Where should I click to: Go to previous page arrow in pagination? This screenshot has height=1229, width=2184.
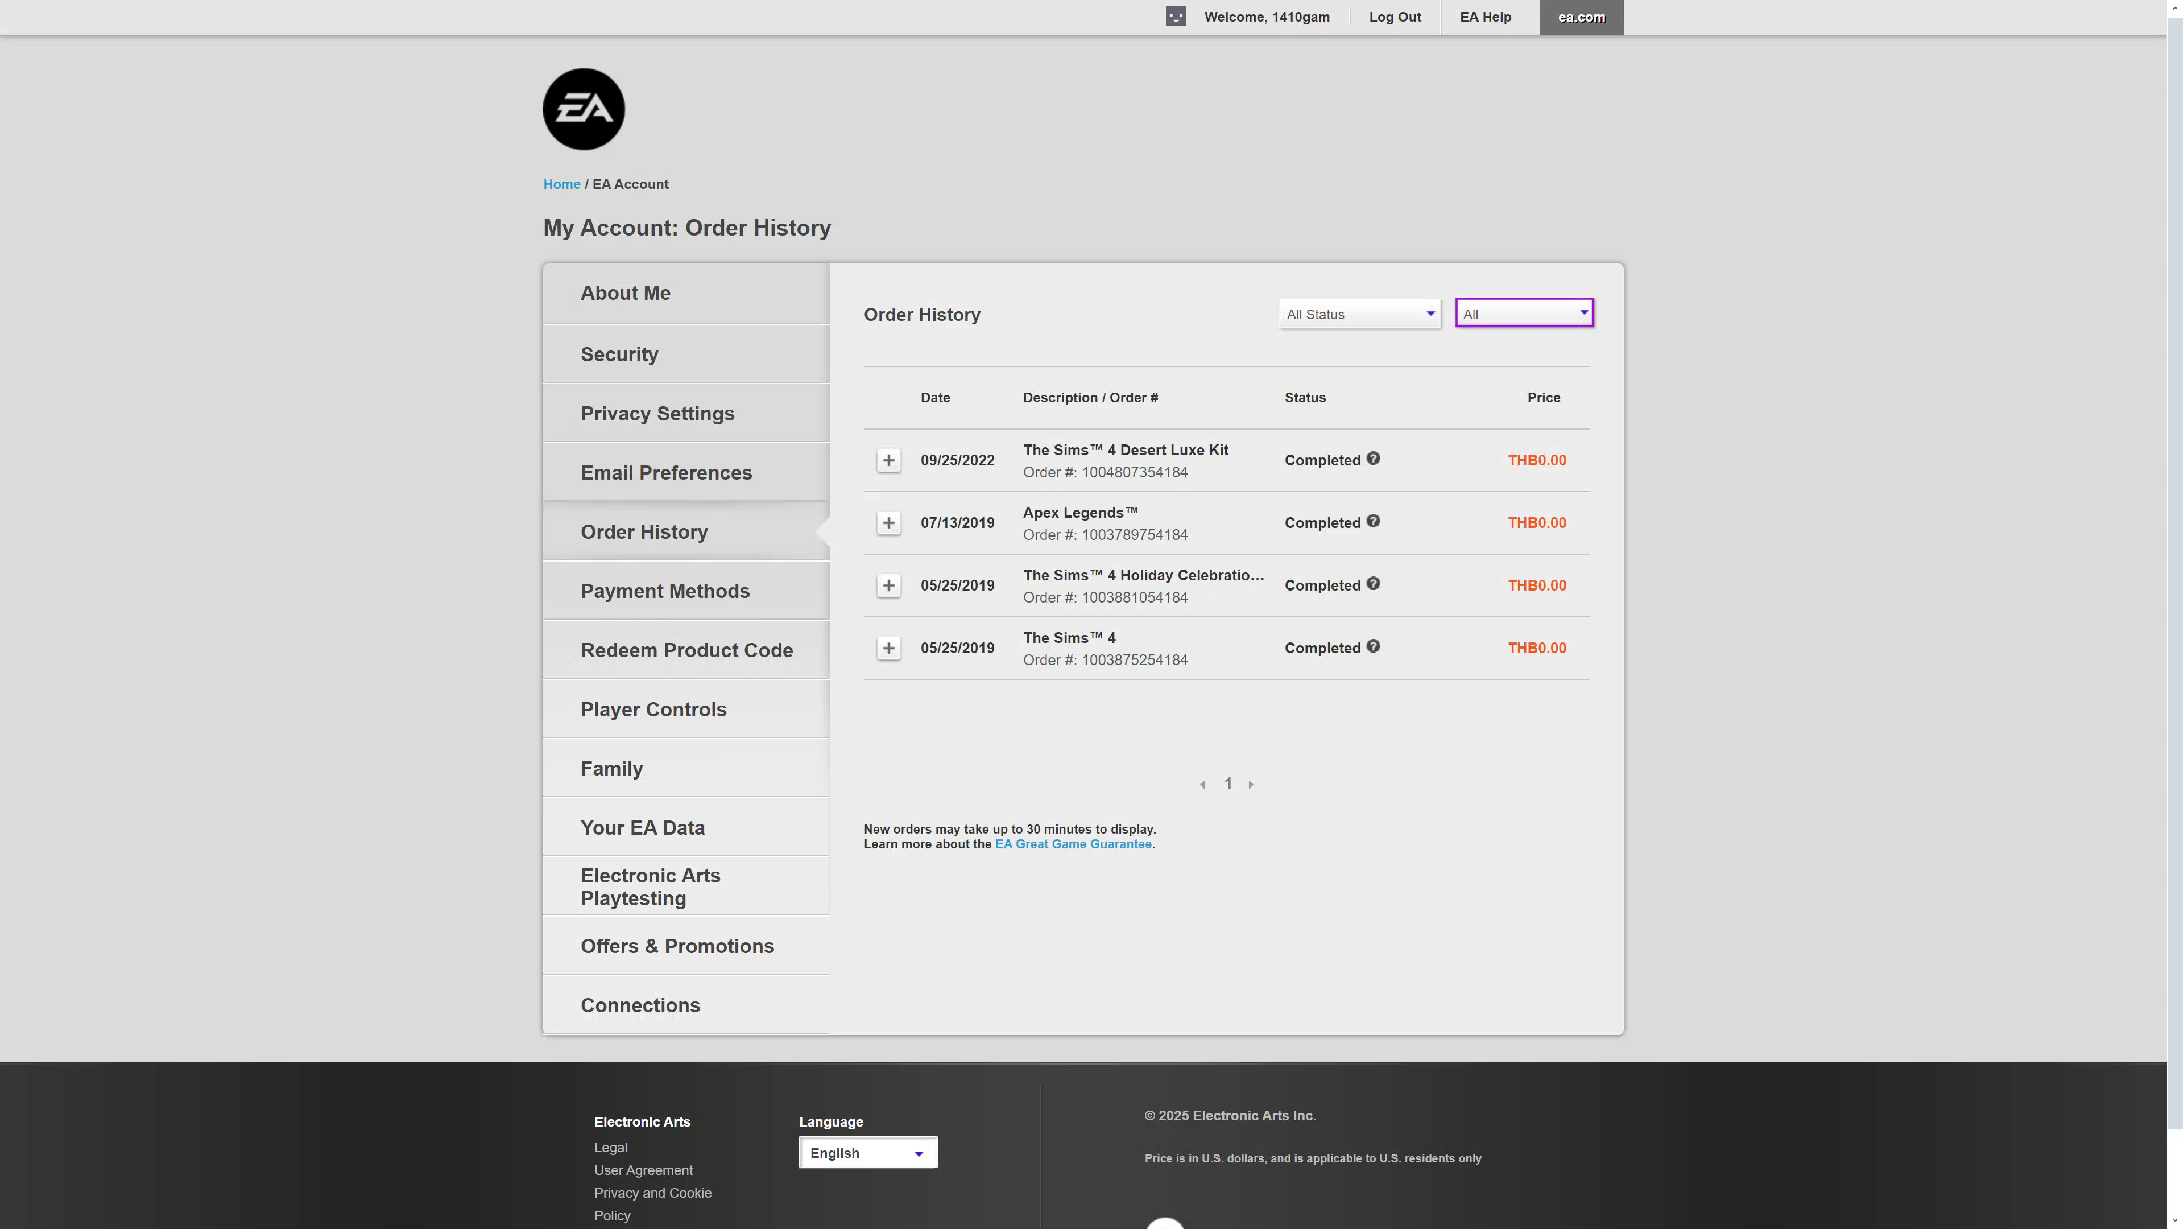[x=1202, y=785]
